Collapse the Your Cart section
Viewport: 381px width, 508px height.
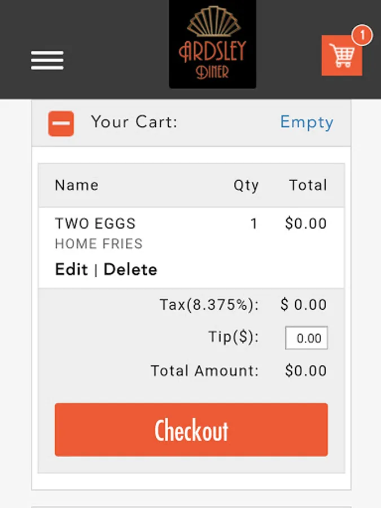pyautogui.click(x=61, y=124)
